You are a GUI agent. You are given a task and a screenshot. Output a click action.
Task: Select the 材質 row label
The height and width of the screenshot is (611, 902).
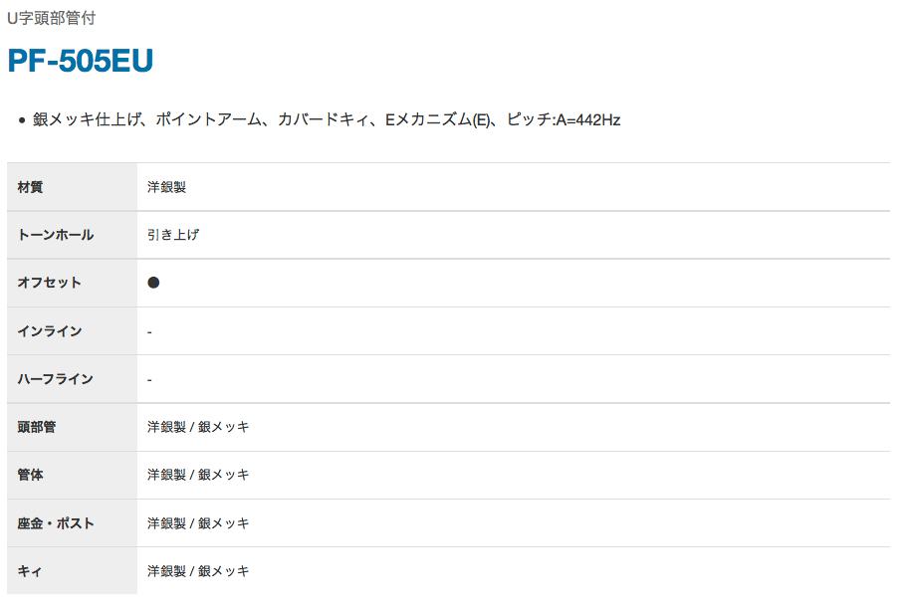pyautogui.click(x=31, y=187)
